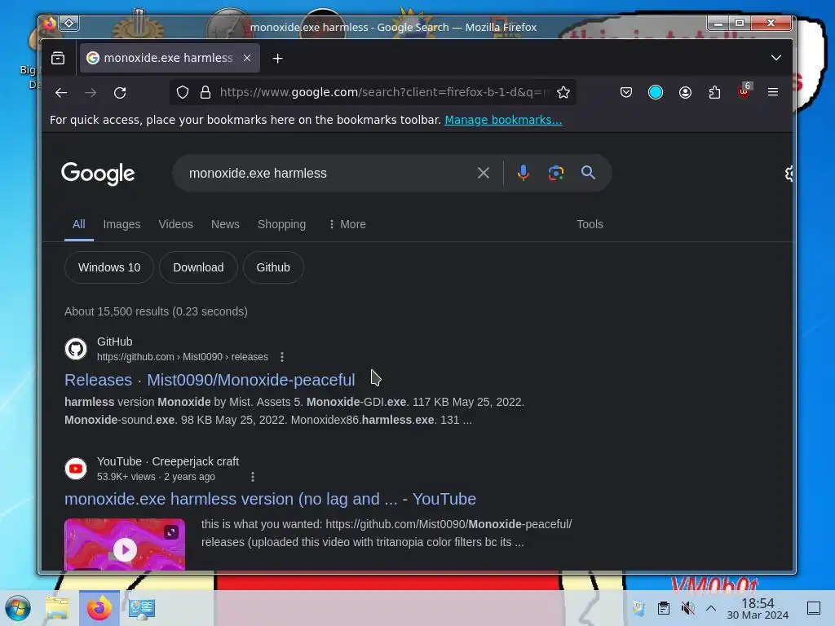835x626 pixels.
Task: Open the Firefox window title-bar menu icon
Action: pos(50,24)
